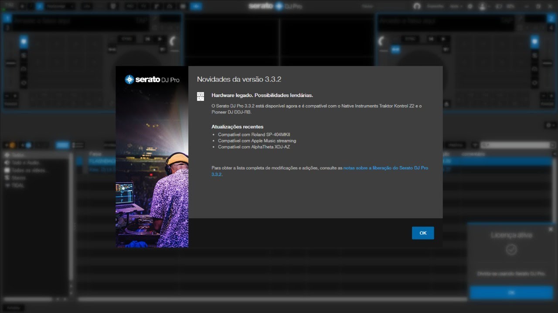
Task: Jump to previous track on right deck
Action: pos(431,39)
